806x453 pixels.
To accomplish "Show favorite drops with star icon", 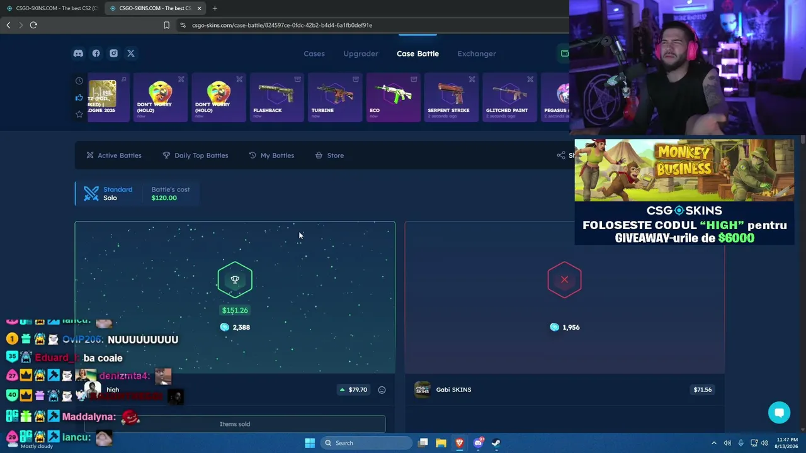I will (x=79, y=114).
